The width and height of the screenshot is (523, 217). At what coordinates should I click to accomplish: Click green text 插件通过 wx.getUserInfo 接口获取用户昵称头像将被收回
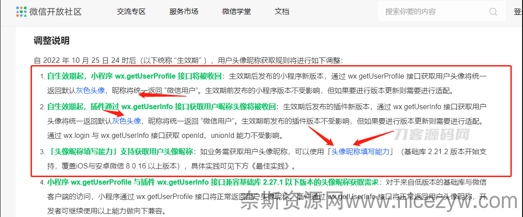click(183, 106)
